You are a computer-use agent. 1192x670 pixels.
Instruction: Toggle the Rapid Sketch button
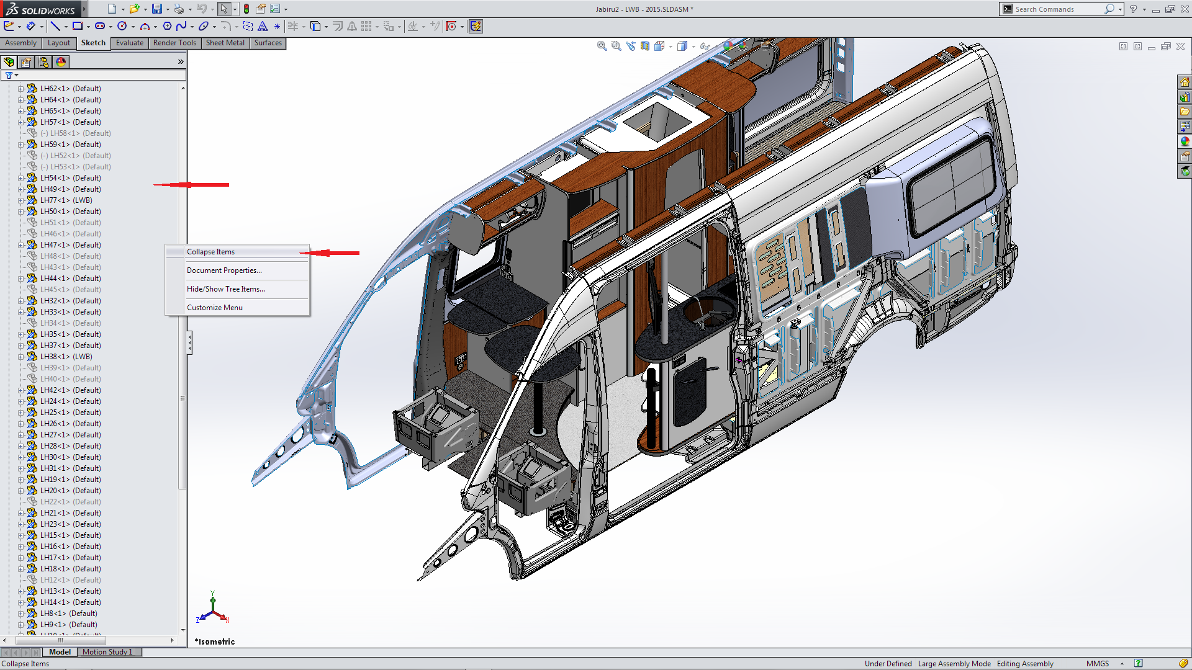click(476, 26)
